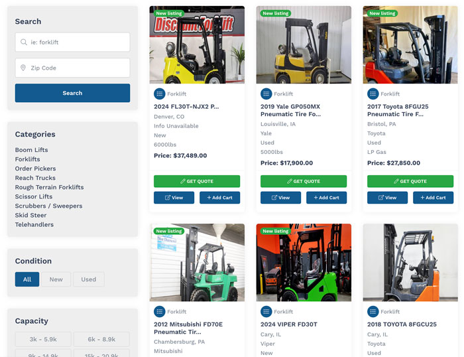
Task: Click category list icon beside 2024 FL30T-NJX2 listing
Action: (x=160, y=94)
